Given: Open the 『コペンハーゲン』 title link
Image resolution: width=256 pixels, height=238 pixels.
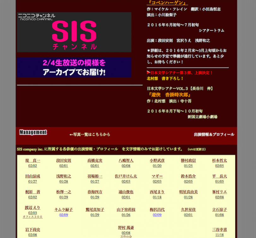Looking at the screenshot, I should [x=167, y=3].
